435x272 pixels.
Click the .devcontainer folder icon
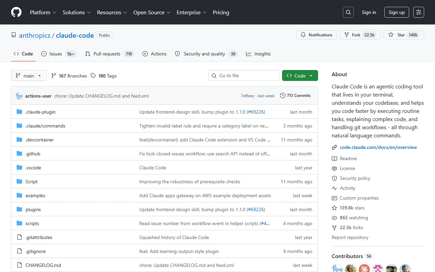tap(19, 140)
